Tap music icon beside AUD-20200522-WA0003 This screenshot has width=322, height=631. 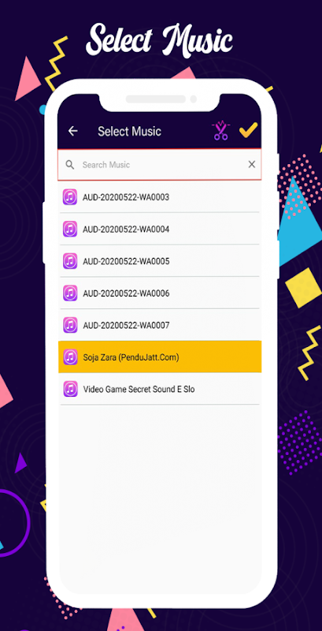(70, 197)
